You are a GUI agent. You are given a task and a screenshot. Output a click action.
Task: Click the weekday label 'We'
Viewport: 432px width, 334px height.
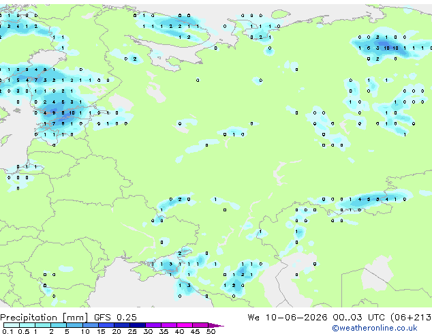(253, 318)
